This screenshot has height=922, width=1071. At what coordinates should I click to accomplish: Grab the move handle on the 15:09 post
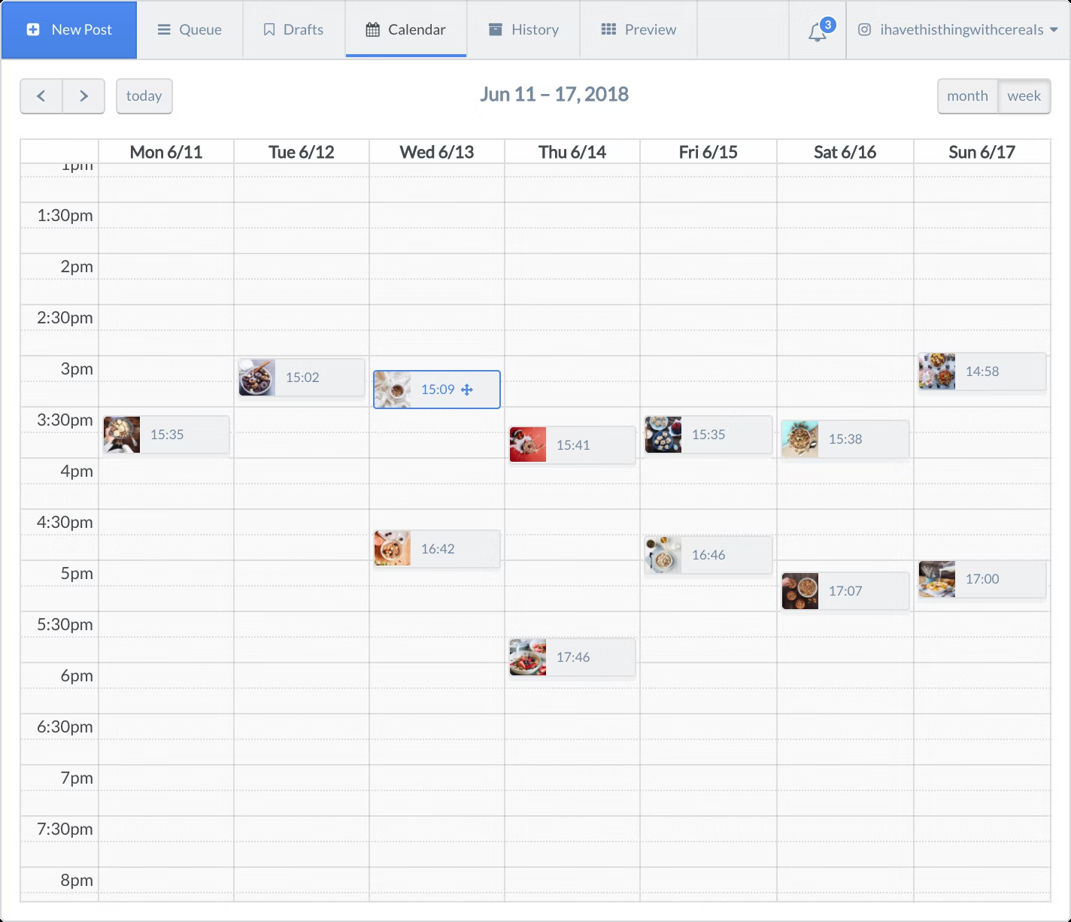469,390
